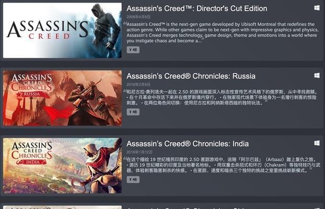The width and height of the screenshot is (325, 209).
Task: Click English description of Director's Cut Edition
Action: (x=222, y=32)
